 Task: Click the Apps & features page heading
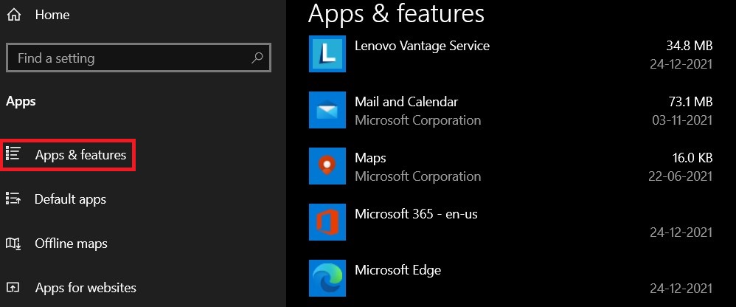[x=396, y=13]
